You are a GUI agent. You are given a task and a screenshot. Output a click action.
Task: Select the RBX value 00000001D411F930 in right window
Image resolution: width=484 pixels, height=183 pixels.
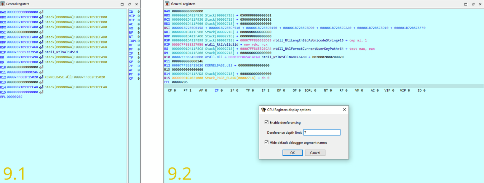pos(187,16)
